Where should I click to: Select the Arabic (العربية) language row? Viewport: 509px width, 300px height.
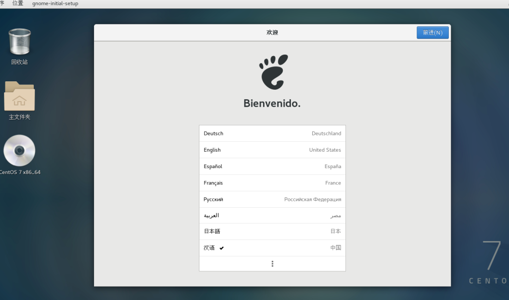[x=272, y=215]
